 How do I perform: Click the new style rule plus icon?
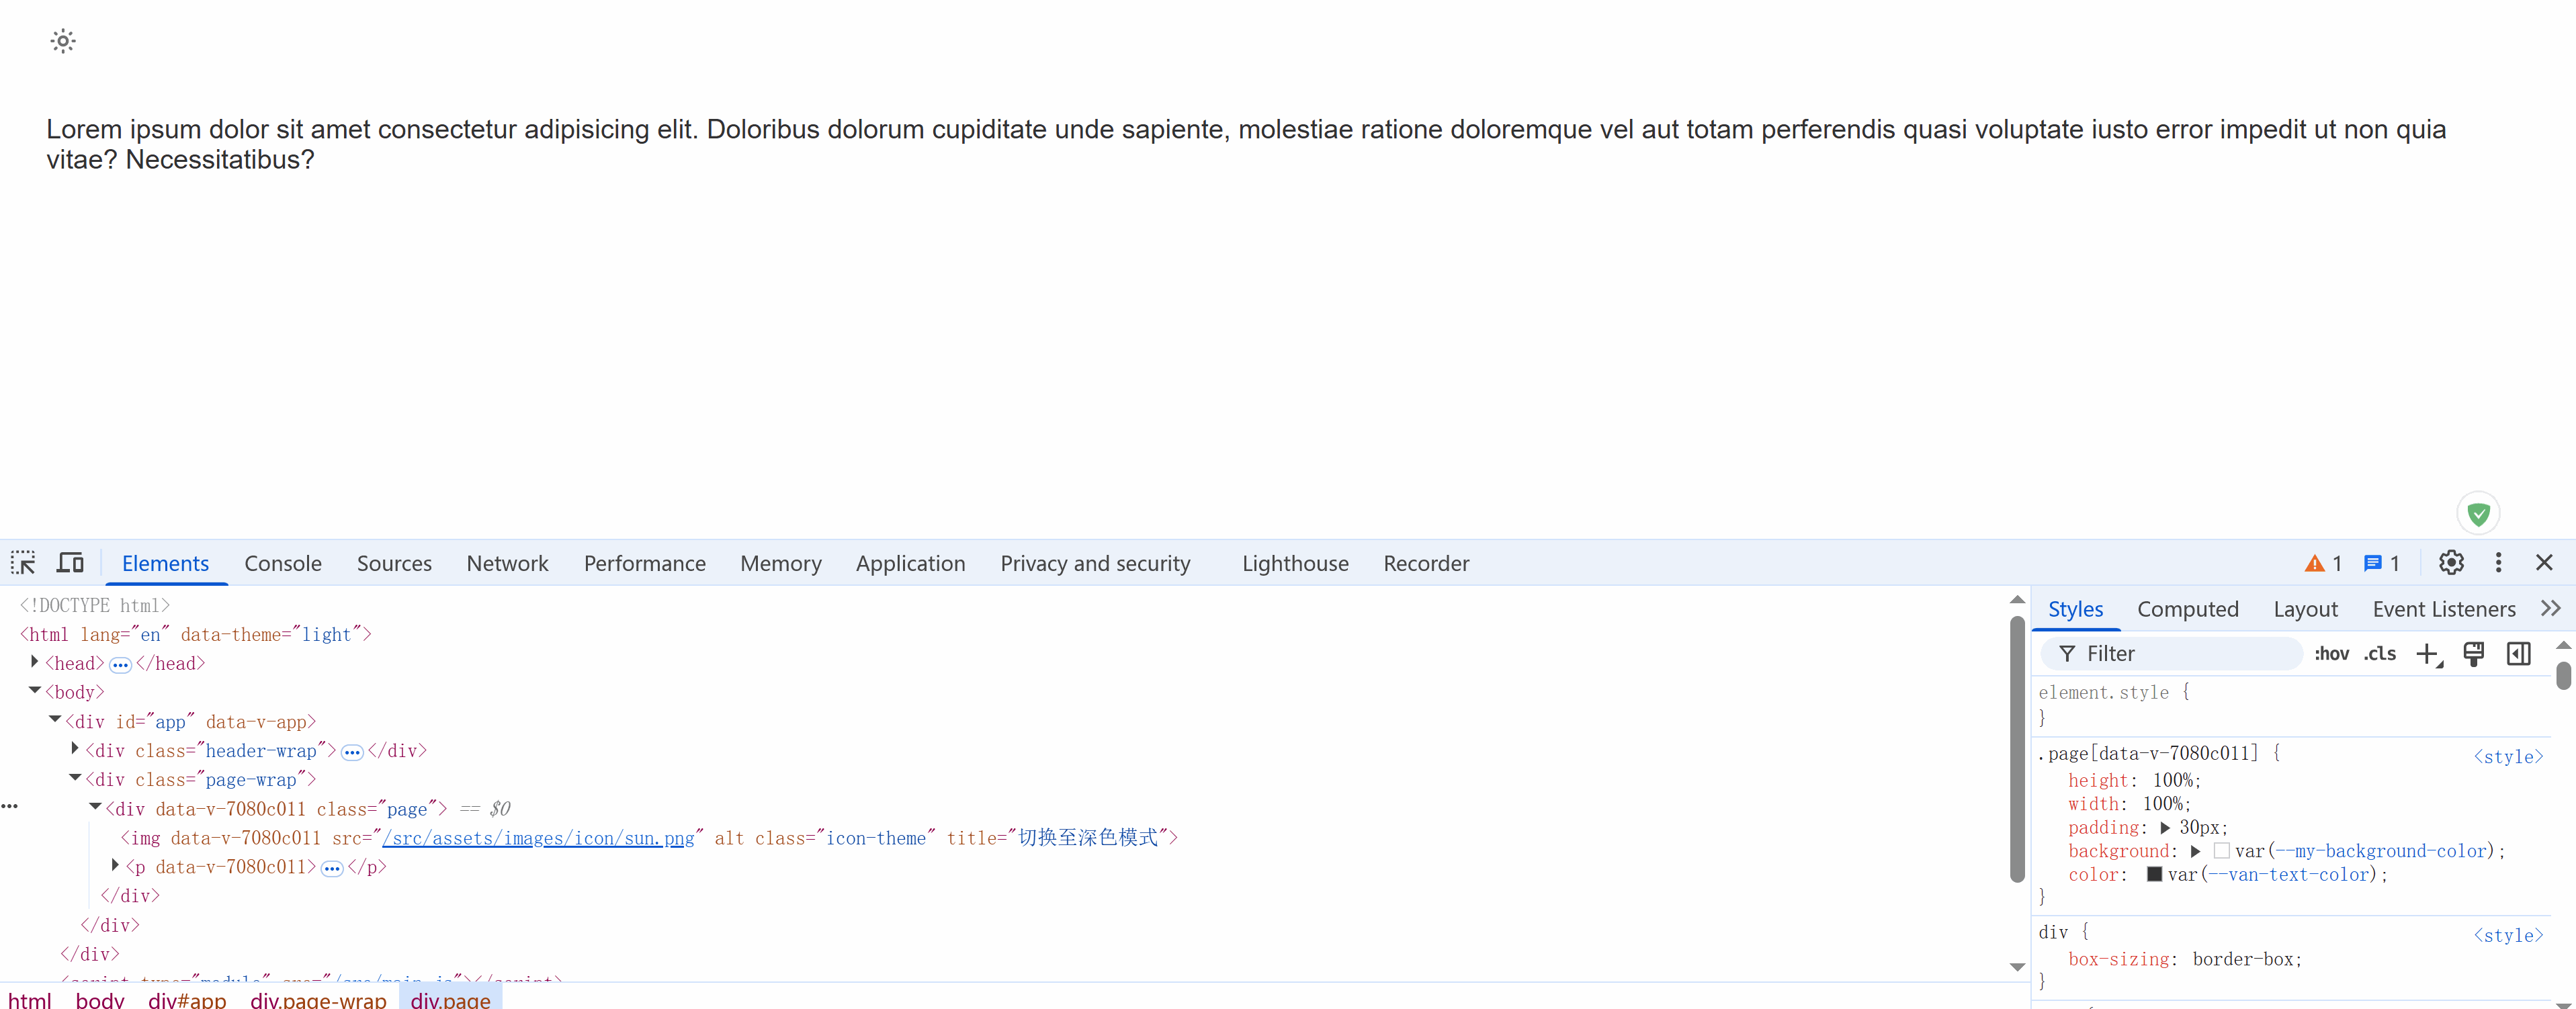point(2427,654)
